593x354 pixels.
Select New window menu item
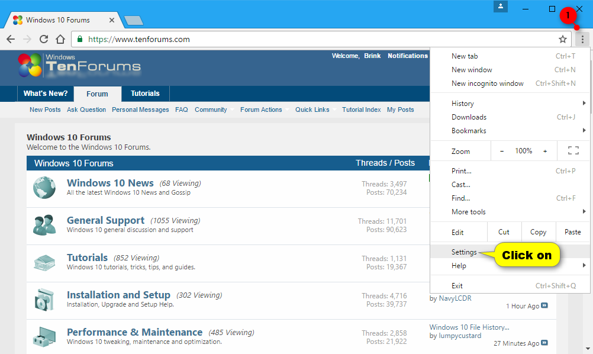coord(510,70)
